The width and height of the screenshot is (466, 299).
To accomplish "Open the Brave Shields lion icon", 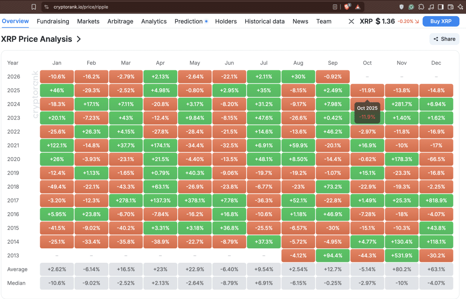I will (347, 7).
